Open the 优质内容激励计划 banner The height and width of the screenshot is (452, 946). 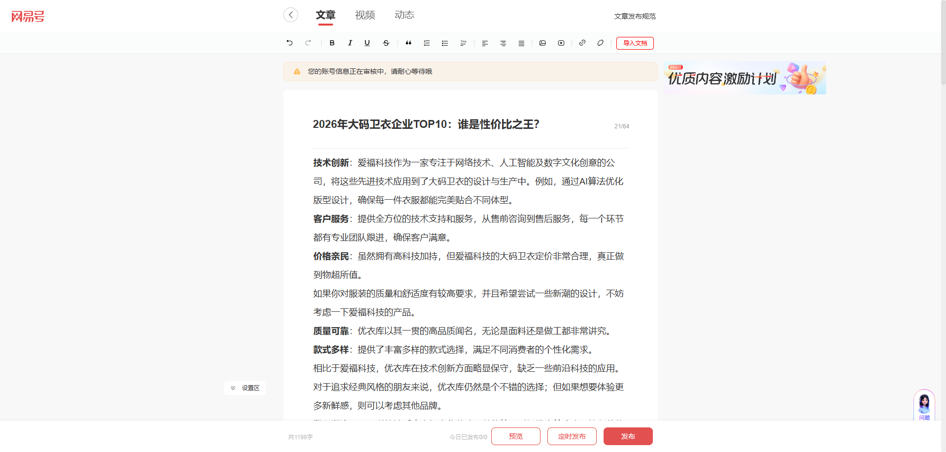coord(745,78)
